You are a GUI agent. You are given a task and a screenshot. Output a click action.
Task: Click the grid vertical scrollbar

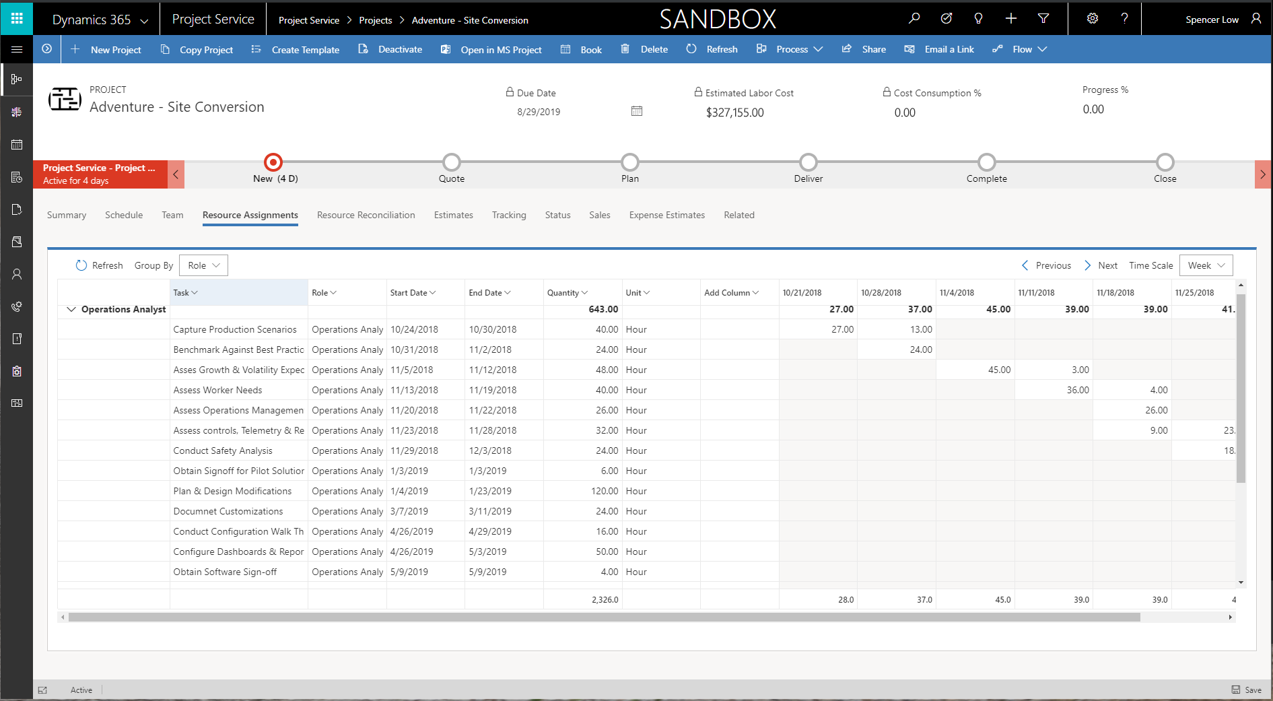pyautogui.click(x=1241, y=389)
